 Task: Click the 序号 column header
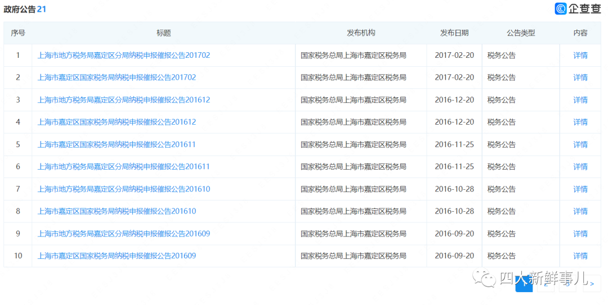pyautogui.click(x=18, y=33)
